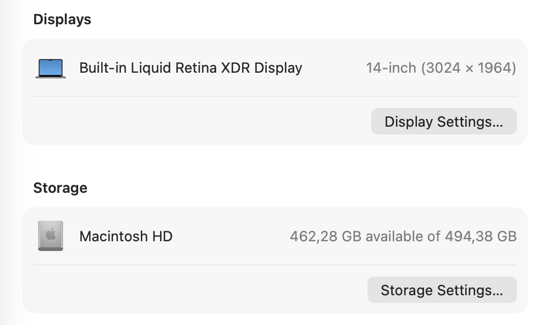The height and width of the screenshot is (325, 539).
Task: Click the Storage section heading
Action: tap(60, 188)
